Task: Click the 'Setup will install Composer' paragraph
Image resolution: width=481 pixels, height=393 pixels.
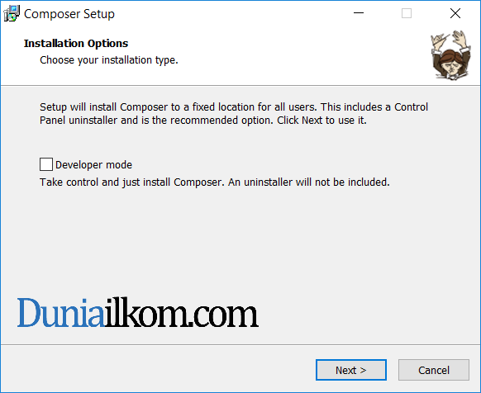Action: [x=234, y=113]
